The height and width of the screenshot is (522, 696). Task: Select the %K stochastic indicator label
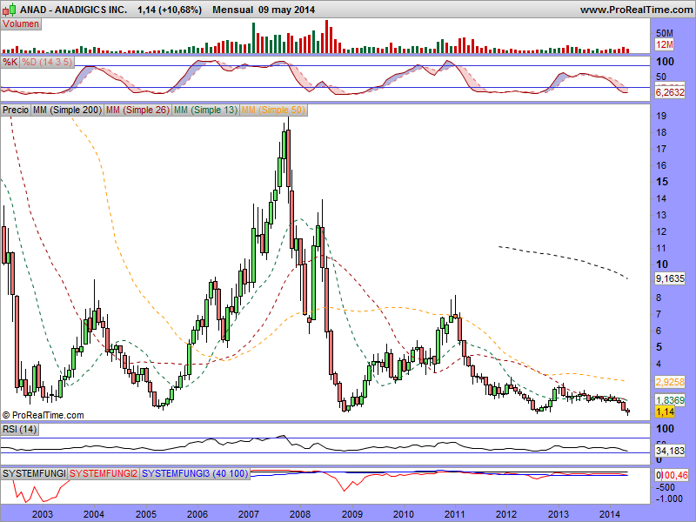(10, 63)
